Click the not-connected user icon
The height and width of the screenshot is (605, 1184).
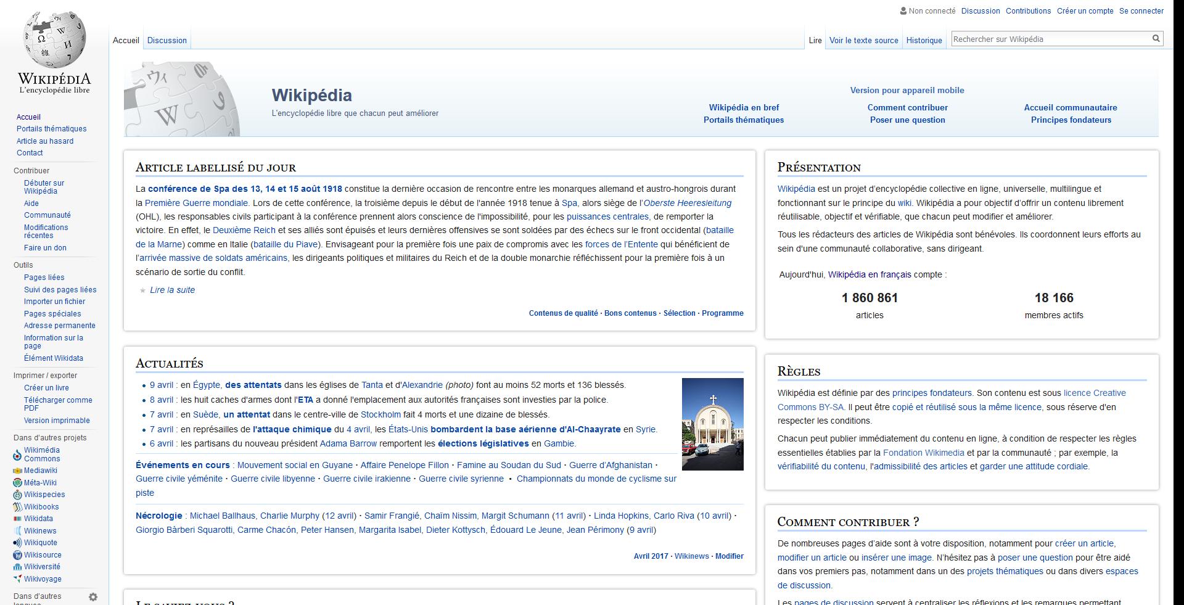pos(903,10)
